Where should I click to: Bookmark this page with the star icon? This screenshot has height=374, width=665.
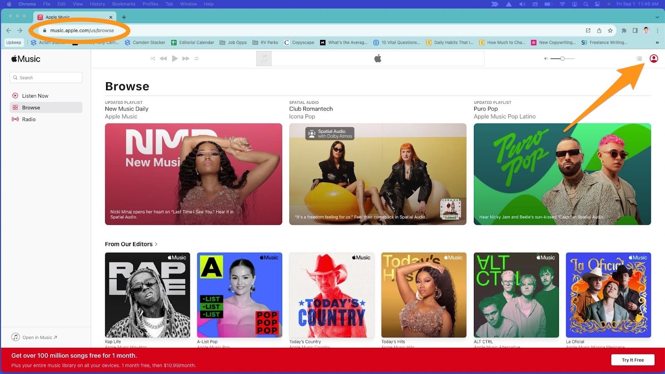click(610, 30)
